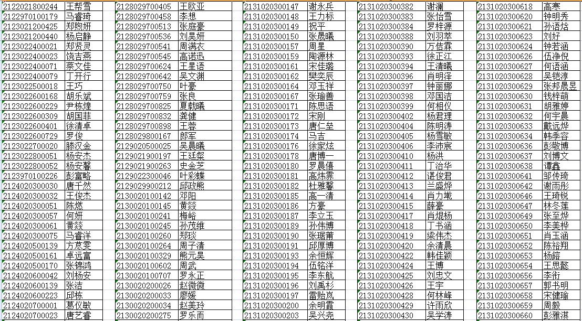582x321 pixels.
Task: Select the name cell 林冬莲
Action: point(562,206)
